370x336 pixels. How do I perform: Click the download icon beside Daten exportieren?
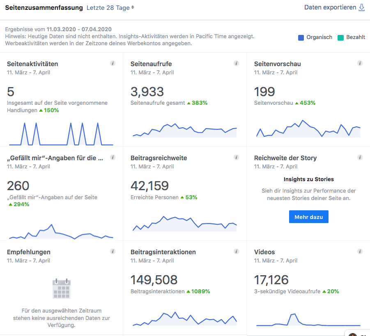(x=362, y=7)
